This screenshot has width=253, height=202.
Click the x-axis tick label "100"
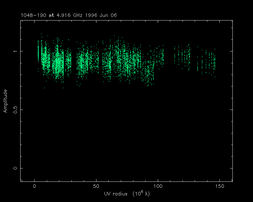pyautogui.click(x=158, y=187)
